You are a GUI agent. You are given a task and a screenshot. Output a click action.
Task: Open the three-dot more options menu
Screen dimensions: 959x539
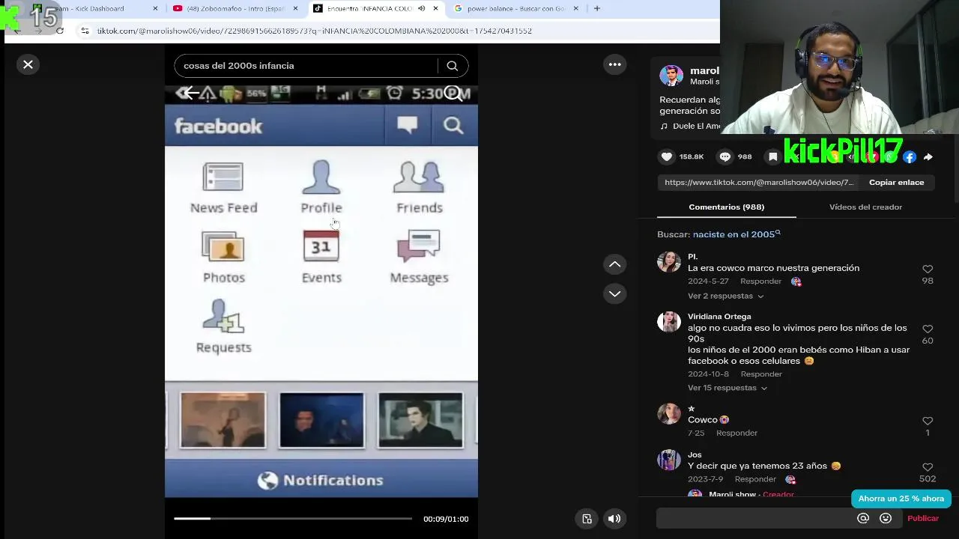pyautogui.click(x=614, y=64)
